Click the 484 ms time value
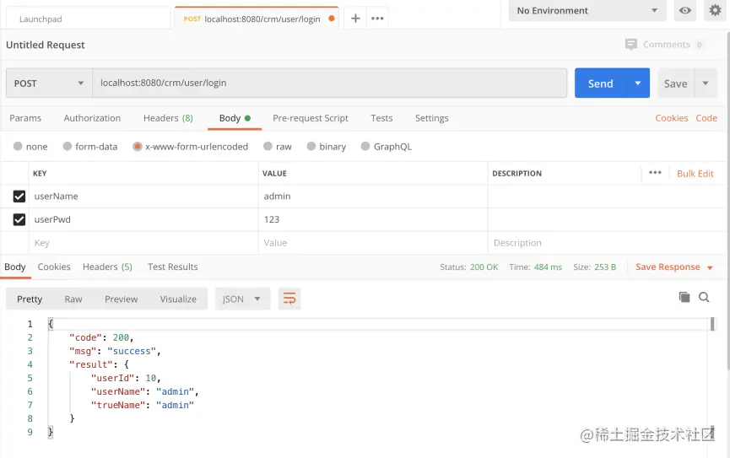Screen dimensions: 730x458 (x=548, y=267)
